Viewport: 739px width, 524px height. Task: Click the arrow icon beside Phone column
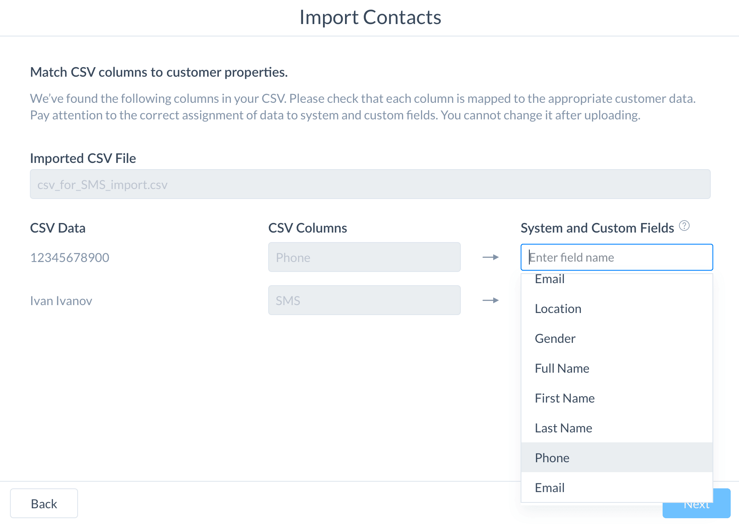click(491, 257)
